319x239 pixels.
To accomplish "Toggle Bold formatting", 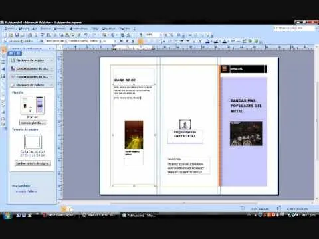I will (x=122, y=41).
